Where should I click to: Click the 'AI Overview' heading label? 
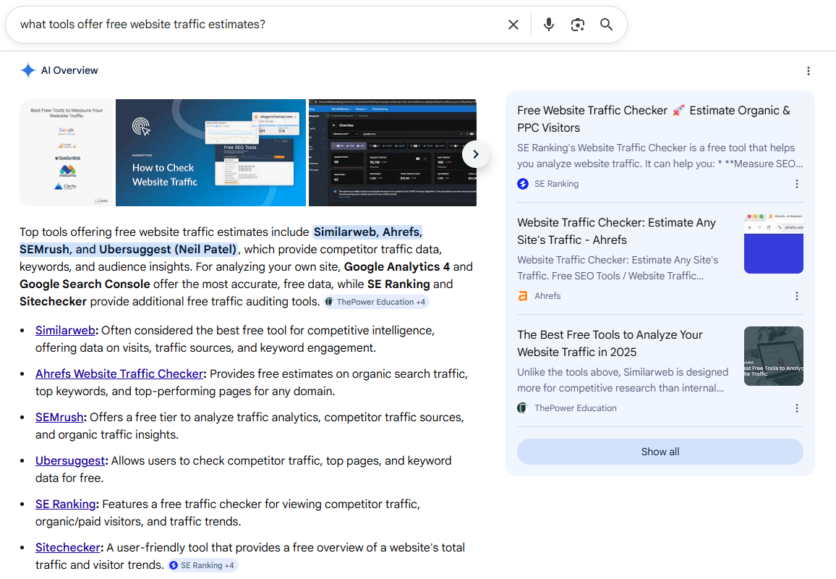pyautogui.click(x=69, y=70)
